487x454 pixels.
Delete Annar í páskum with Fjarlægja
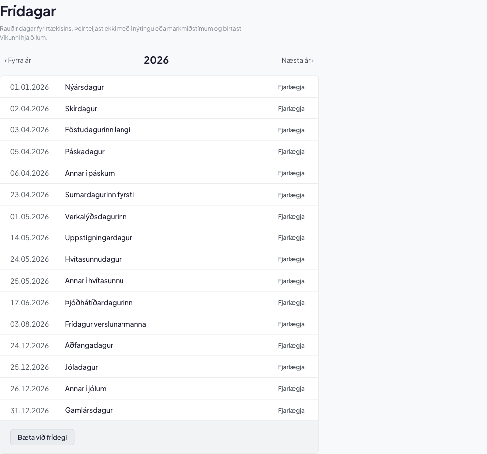pos(291,173)
